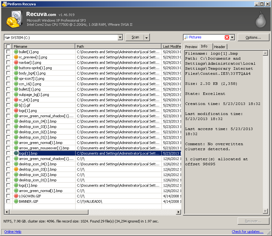Viewport: 272px width, 236px height.
Task: Select the spr-icon7[1].png file name
Action: click(31, 79)
